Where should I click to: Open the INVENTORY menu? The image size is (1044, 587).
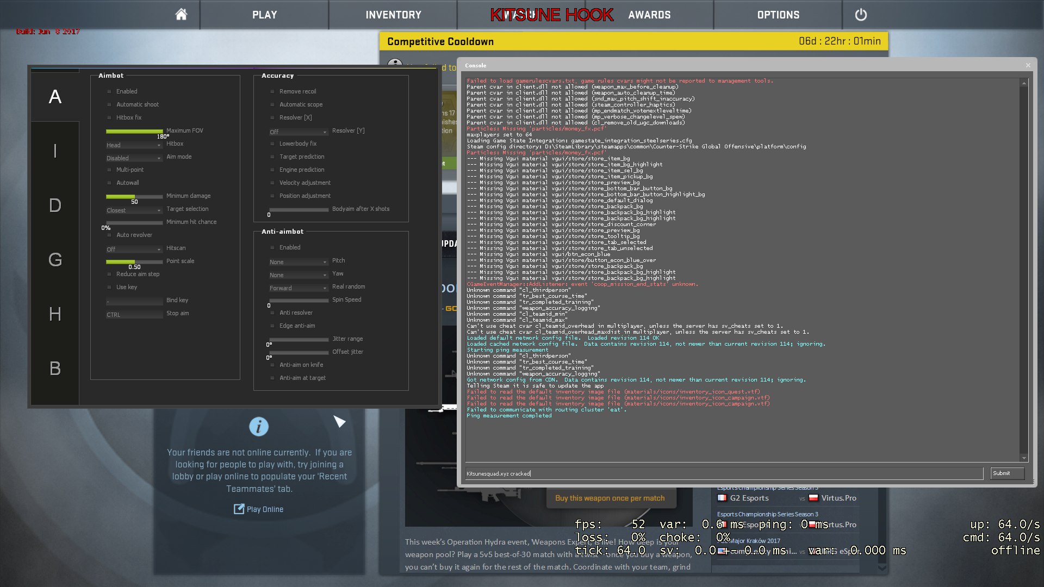pos(393,15)
